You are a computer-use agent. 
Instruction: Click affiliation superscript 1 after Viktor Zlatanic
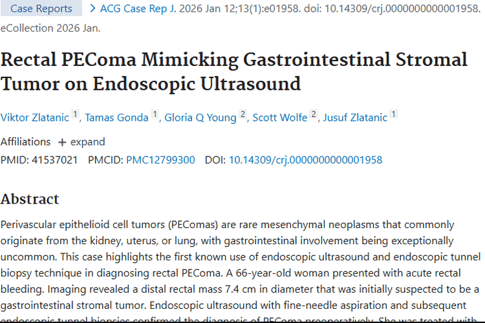[x=75, y=114]
